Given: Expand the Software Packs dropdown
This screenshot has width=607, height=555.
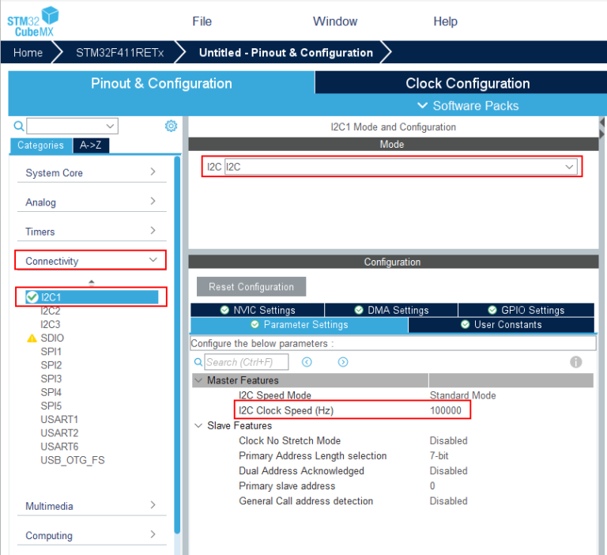Looking at the screenshot, I should 468,106.
